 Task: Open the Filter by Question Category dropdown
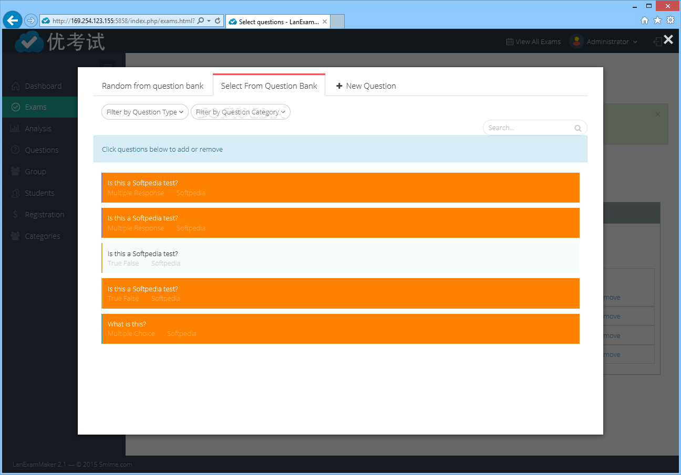241,112
